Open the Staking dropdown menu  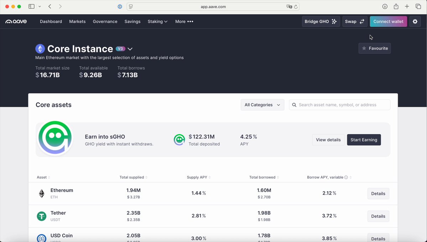[157, 21]
